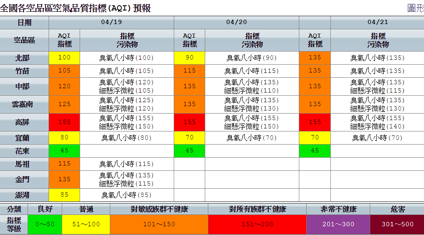The height and width of the screenshot is (235, 424).
Task: Click the 良好 legend category
Action: 45,209
